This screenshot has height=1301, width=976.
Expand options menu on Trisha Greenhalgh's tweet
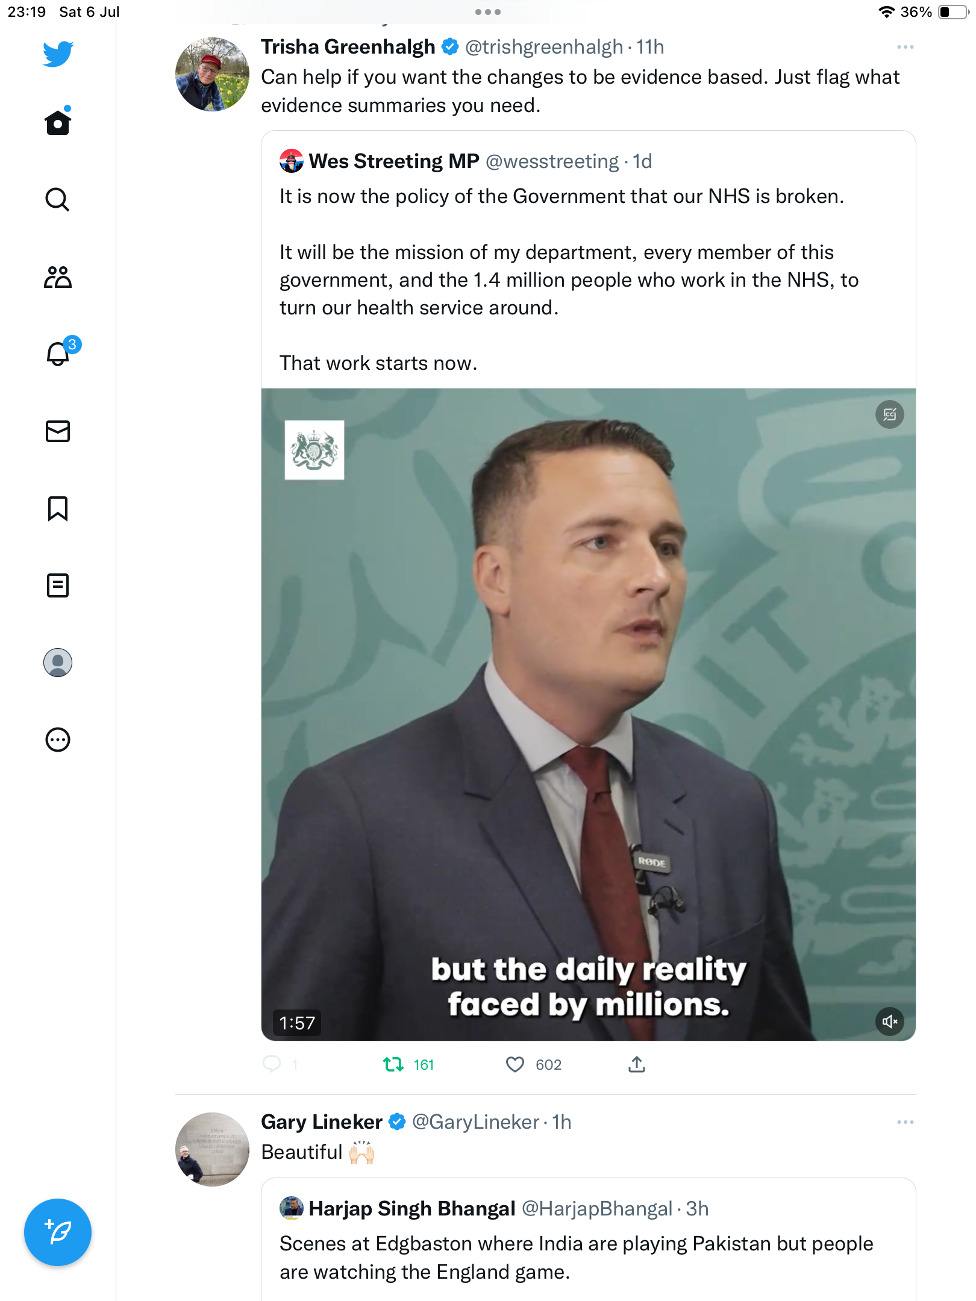tap(905, 47)
